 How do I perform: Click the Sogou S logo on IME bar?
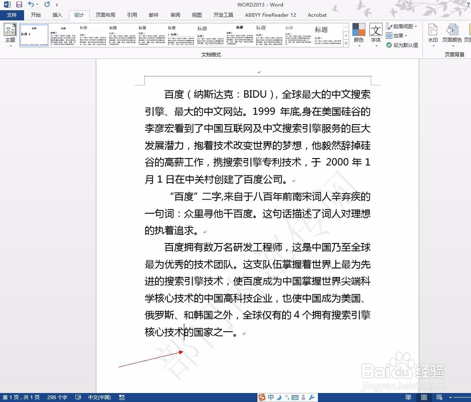[x=262, y=397]
